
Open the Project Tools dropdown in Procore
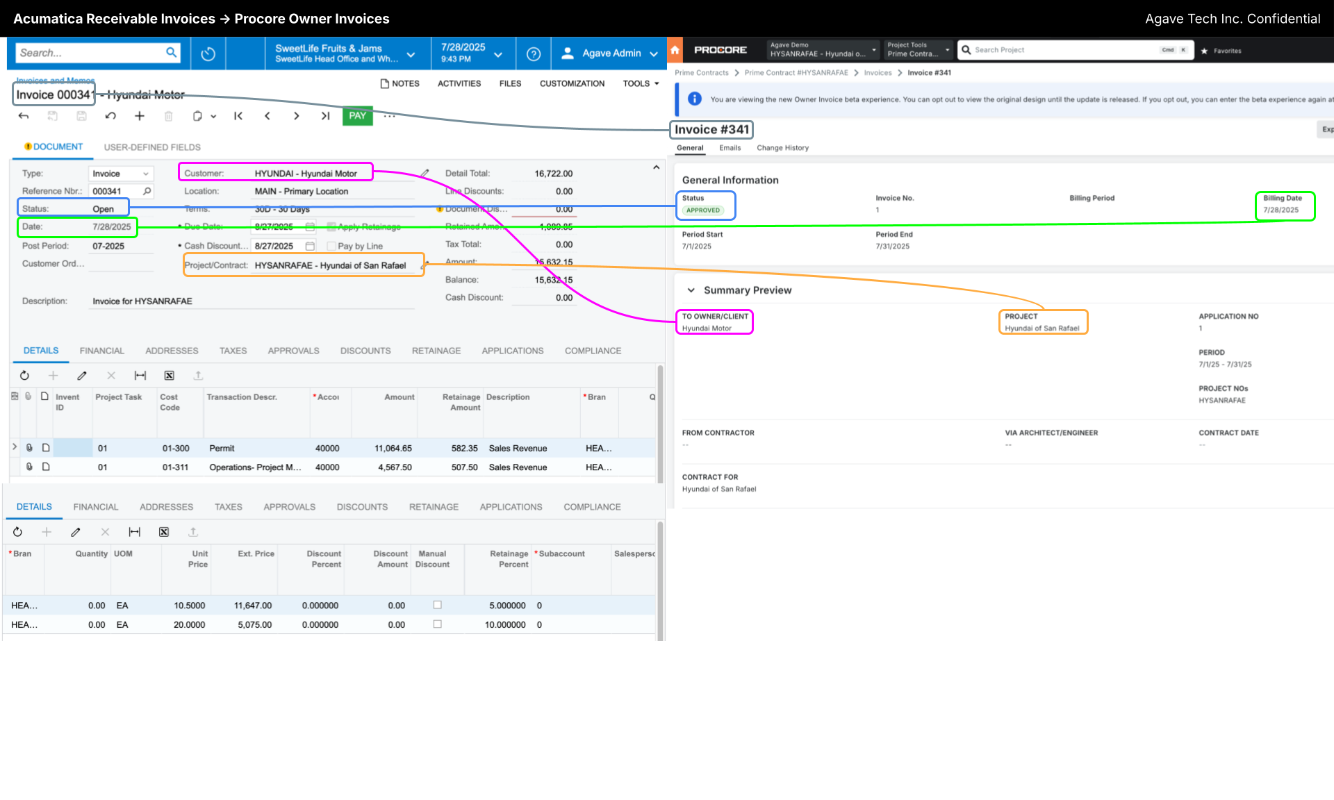coord(918,49)
